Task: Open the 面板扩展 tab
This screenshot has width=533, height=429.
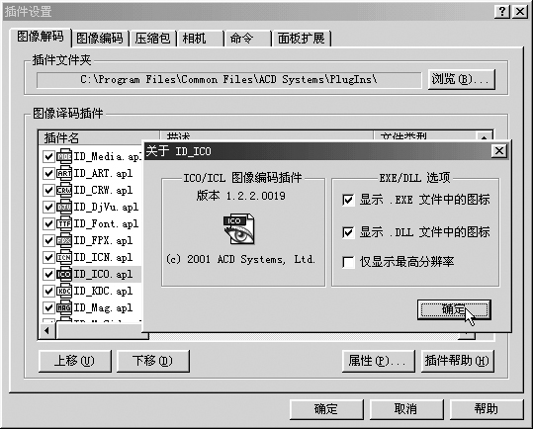Action: pyautogui.click(x=302, y=38)
